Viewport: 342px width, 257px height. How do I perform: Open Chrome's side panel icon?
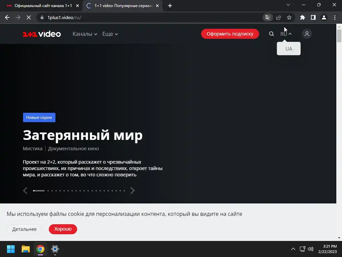[x=313, y=17]
